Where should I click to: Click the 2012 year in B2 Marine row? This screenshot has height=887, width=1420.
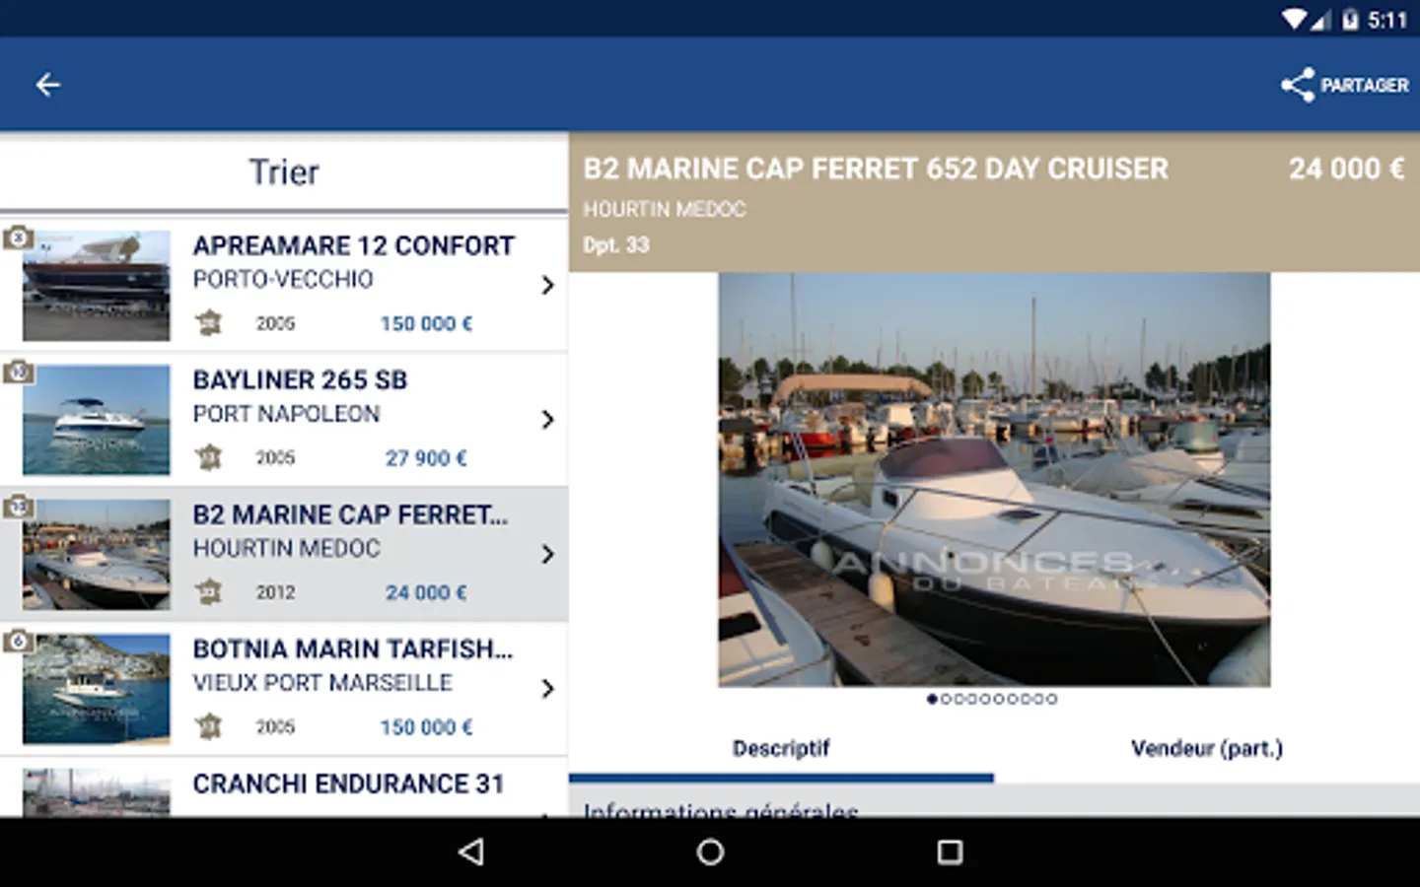[x=275, y=592]
